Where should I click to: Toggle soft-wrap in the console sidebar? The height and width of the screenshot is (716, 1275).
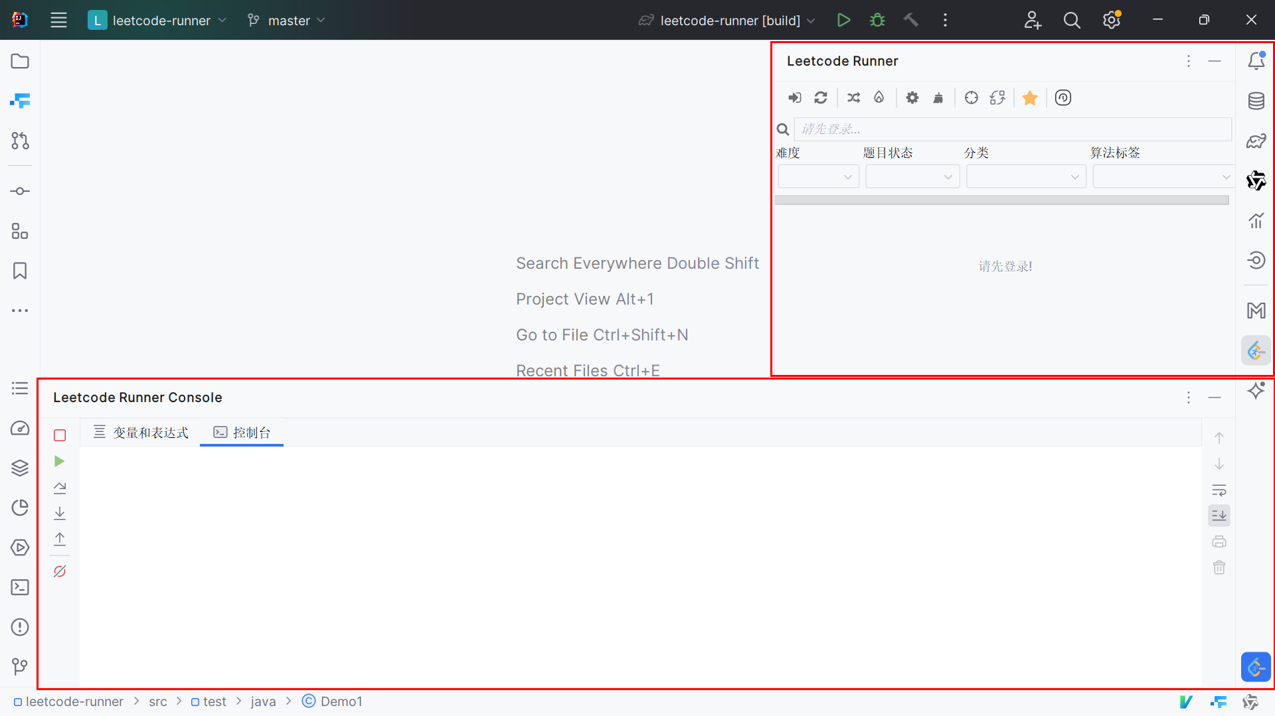[1219, 490]
